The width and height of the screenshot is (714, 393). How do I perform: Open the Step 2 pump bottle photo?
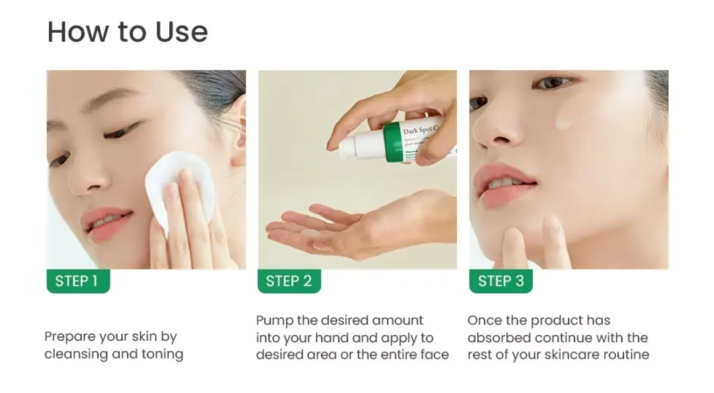click(x=358, y=169)
